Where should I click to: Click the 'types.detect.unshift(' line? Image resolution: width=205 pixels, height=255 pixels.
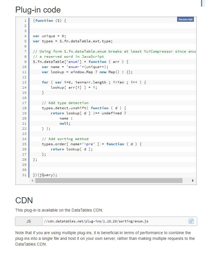coord(84,108)
